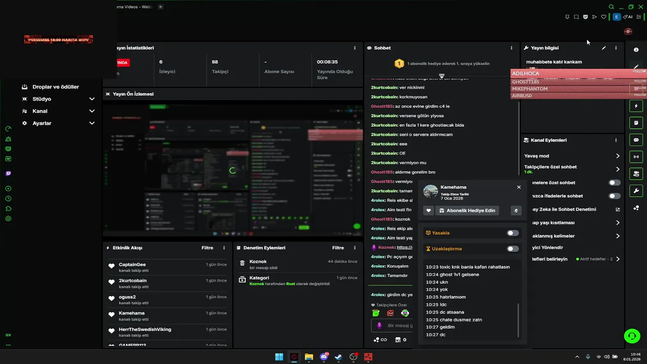Open Takipçilere özel sohbet settings arrow

click(618, 169)
